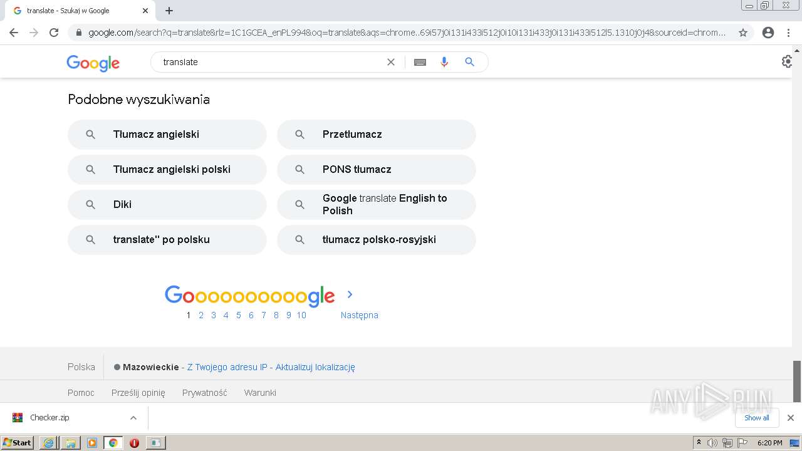Open related search PONS tłumacz
Screen dimensions: 802x451
(x=377, y=170)
